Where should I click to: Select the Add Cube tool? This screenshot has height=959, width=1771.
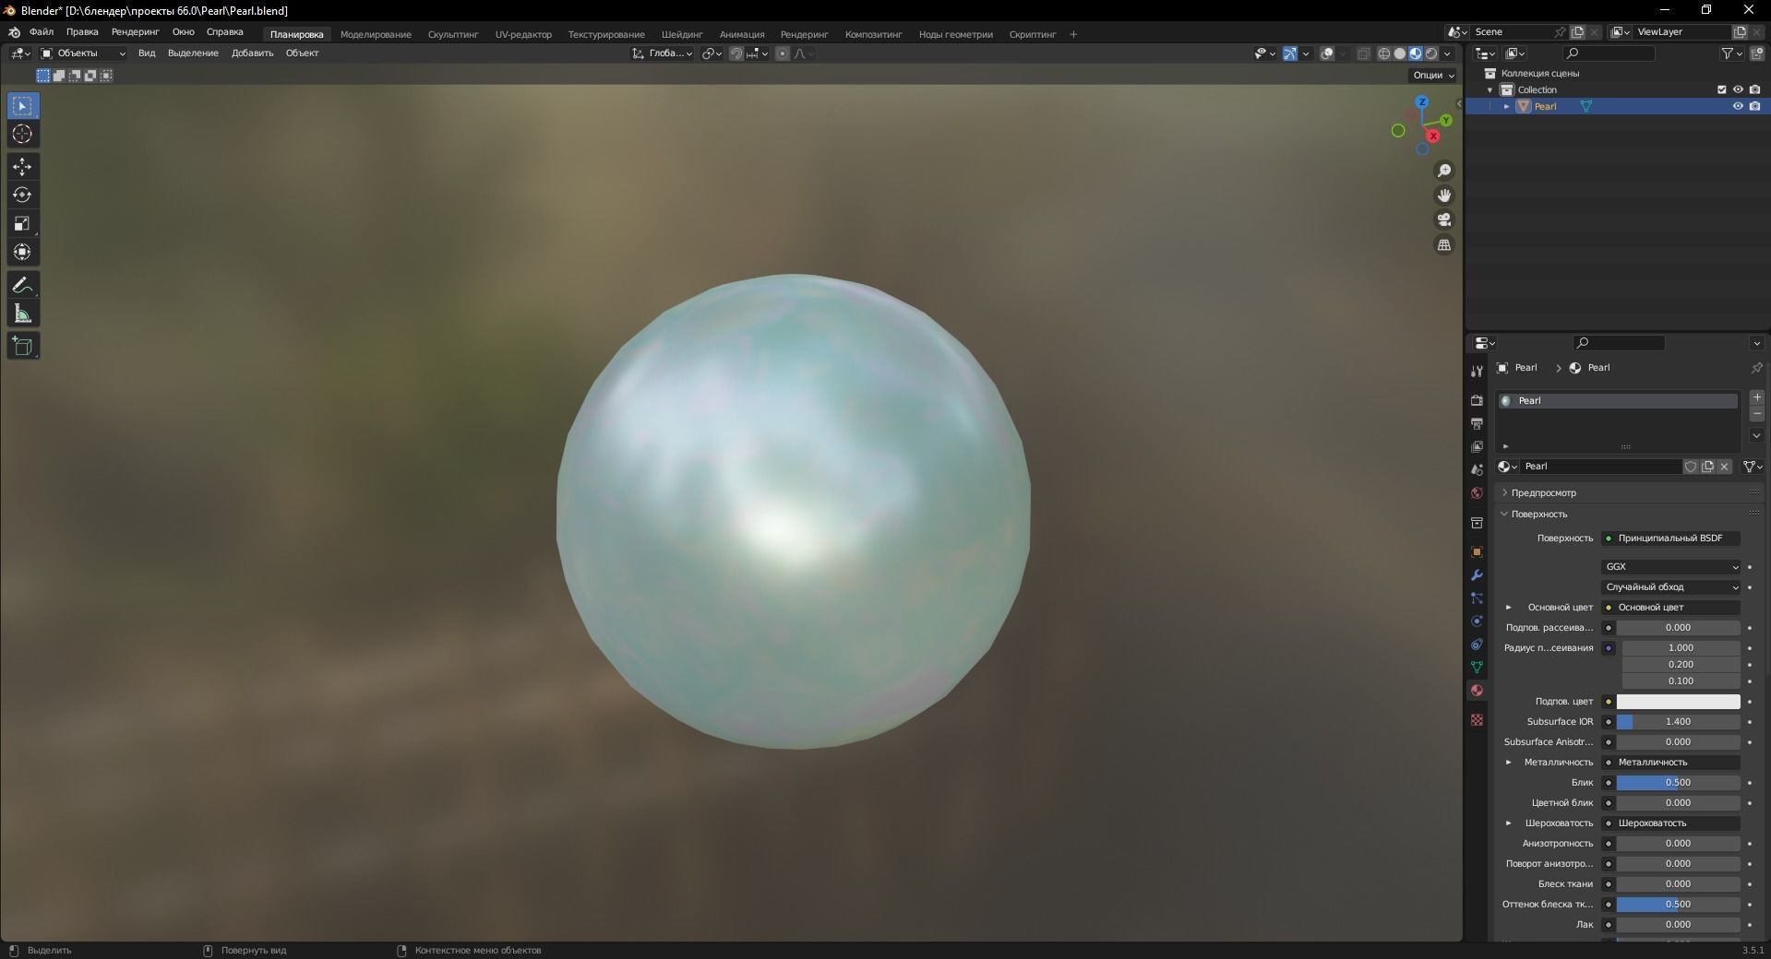(23, 347)
